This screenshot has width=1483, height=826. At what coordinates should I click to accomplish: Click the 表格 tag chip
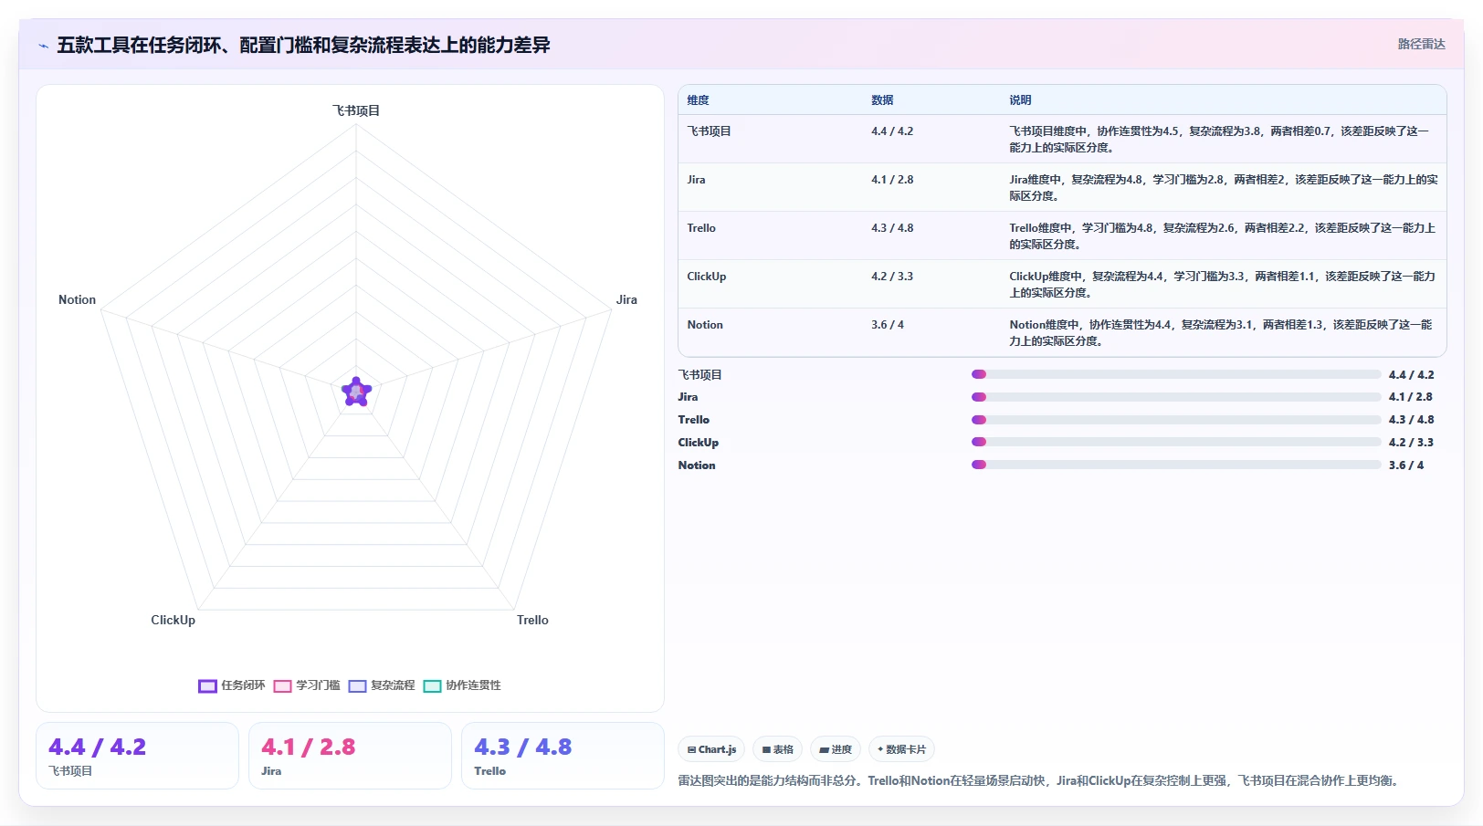pyautogui.click(x=778, y=749)
